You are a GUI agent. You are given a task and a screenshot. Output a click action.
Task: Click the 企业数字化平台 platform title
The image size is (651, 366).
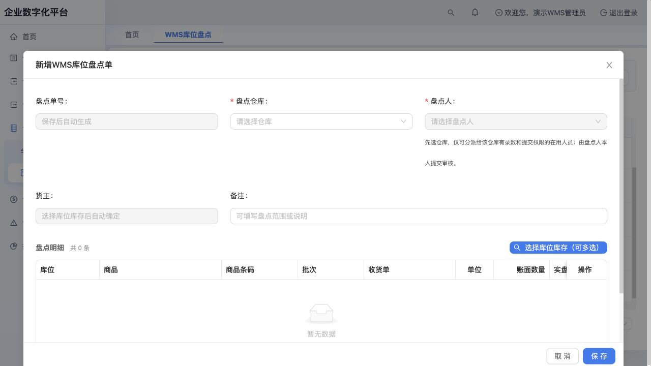[x=36, y=13]
